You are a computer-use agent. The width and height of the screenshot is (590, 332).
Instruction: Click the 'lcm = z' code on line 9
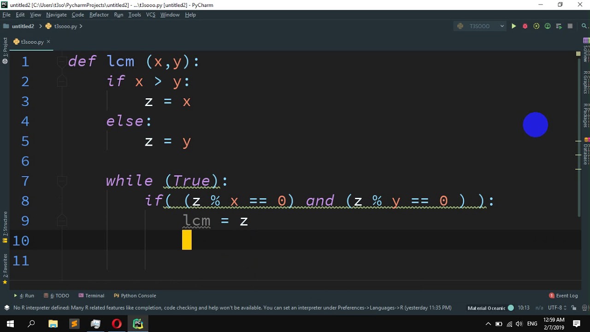[215, 221]
